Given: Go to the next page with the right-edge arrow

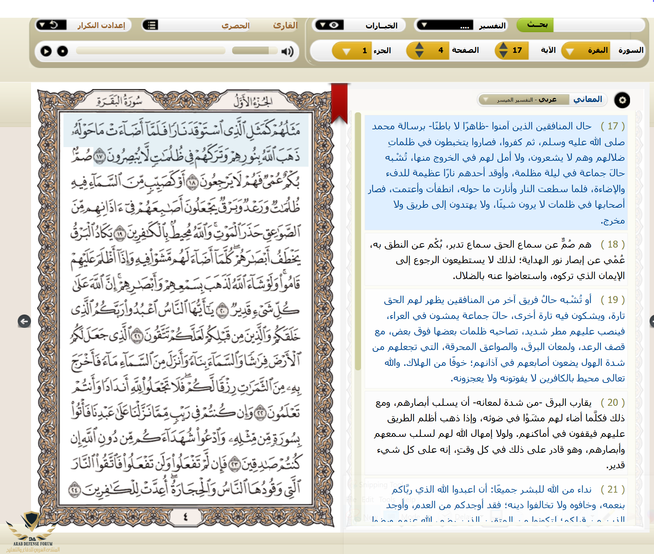Looking at the screenshot, I should click(x=651, y=321).
